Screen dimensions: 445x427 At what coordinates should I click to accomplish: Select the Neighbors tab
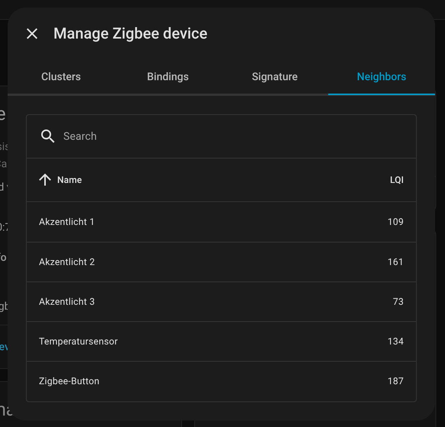[381, 77]
